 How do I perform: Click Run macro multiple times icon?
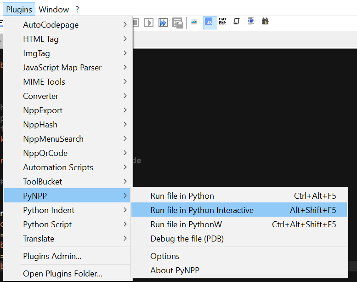point(163,23)
